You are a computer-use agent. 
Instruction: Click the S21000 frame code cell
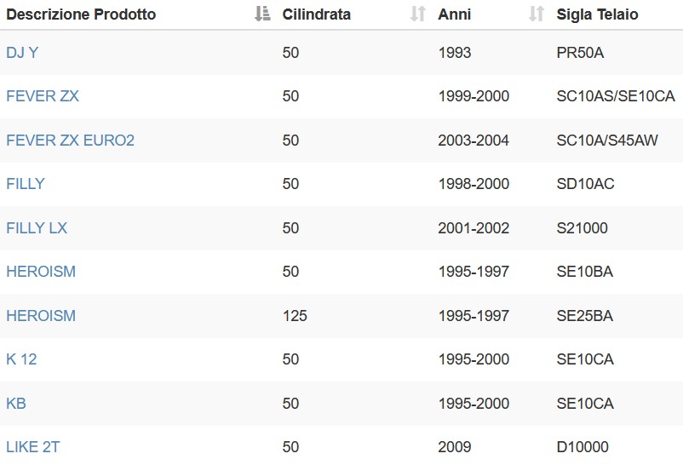click(x=582, y=228)
